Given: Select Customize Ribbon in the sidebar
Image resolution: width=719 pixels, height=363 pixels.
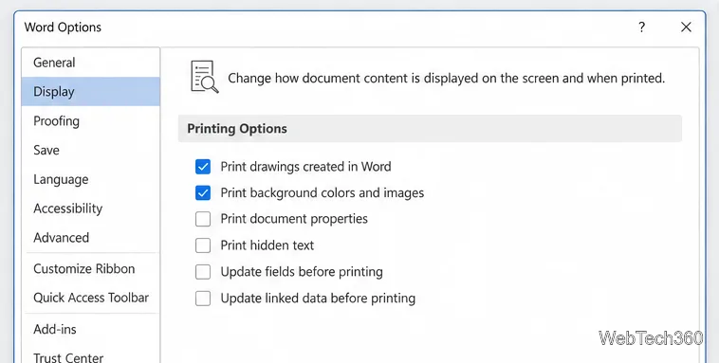Looking at the screenshot, I should pyautogui.click(x=90, y=268).
